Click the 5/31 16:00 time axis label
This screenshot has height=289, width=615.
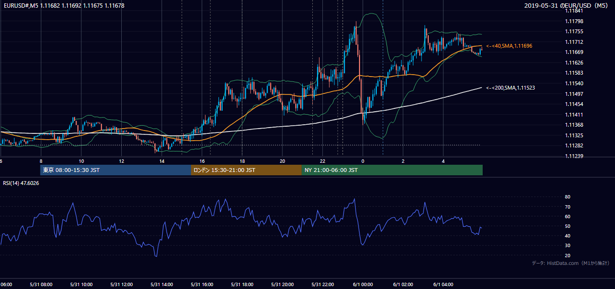tap(202, 285)
